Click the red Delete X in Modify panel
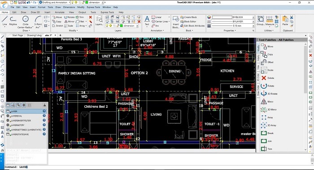The height and width of the screenshot is (170, 314). (91, 17)
